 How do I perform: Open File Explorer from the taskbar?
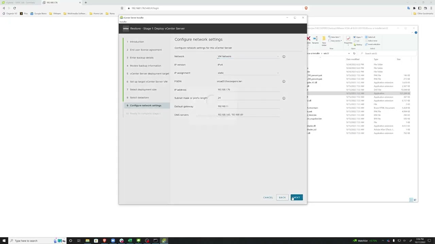tap(87, 241)
